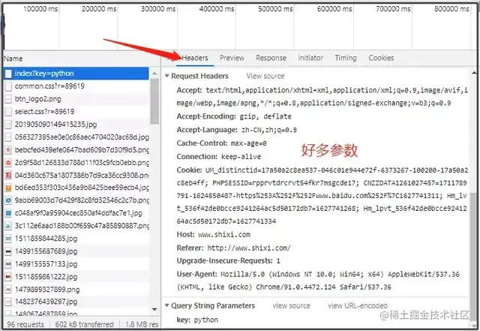
Task: Click file icon of index?key=python request
Action: pos(8,74)
